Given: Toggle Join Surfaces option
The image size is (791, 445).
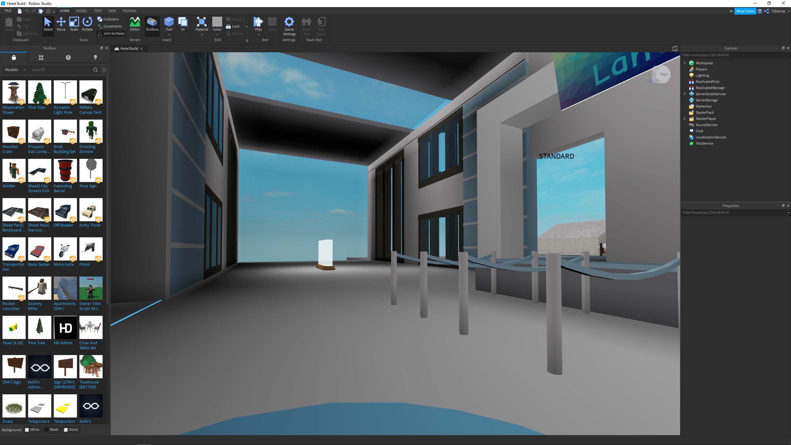Looking at the screenshot, I should tap(111, 33).
